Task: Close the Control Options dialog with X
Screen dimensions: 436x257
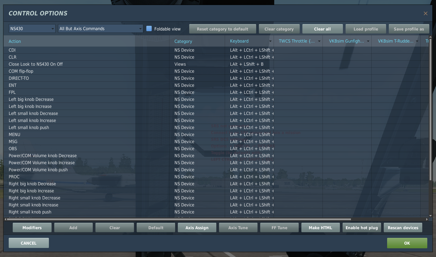Action: tap(426, 13)
